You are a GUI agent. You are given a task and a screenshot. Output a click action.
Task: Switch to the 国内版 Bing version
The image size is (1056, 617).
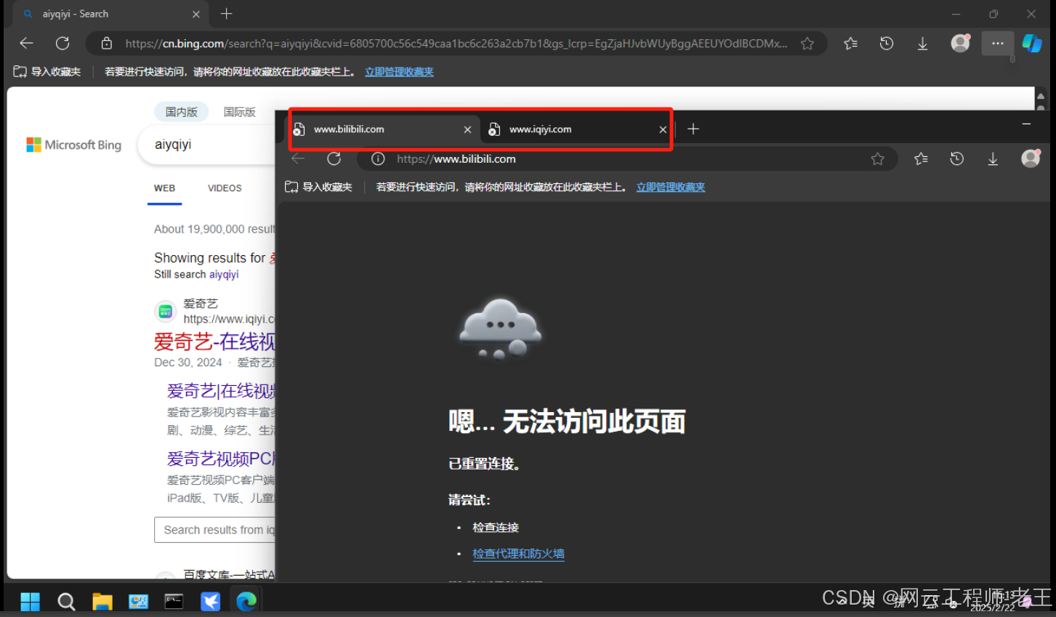tap(181, 112)
